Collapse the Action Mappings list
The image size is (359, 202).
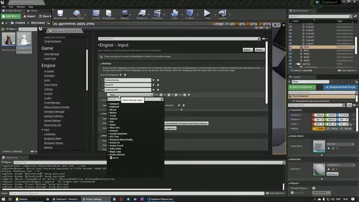point(101,75)
